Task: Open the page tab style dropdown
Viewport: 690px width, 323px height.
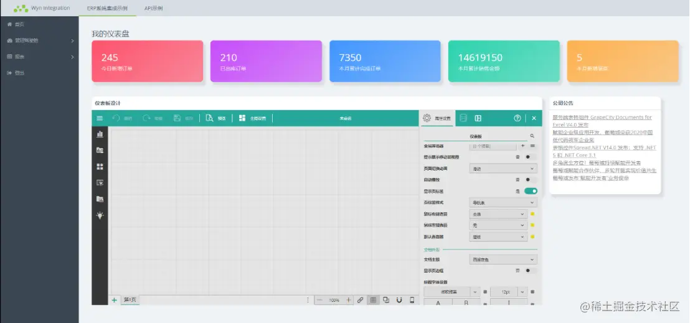Action: click(503, 202)
